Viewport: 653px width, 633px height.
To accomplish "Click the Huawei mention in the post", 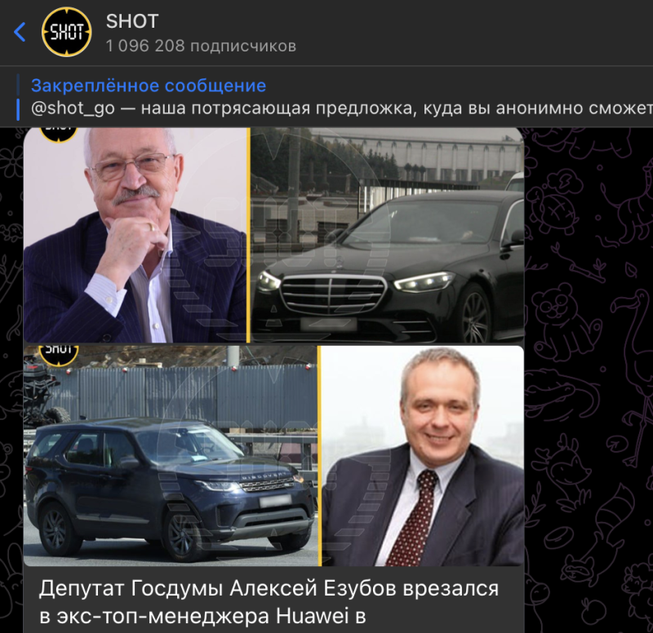I will click(312, 617).
